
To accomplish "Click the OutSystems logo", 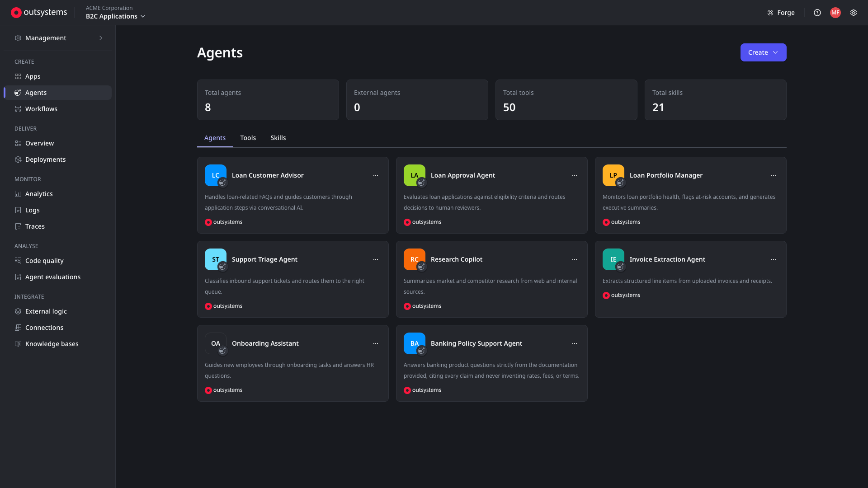I will coord(39,13).
